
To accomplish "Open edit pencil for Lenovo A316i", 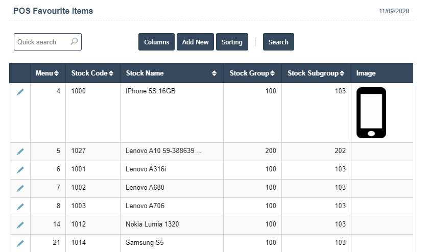I will point(20,170).
